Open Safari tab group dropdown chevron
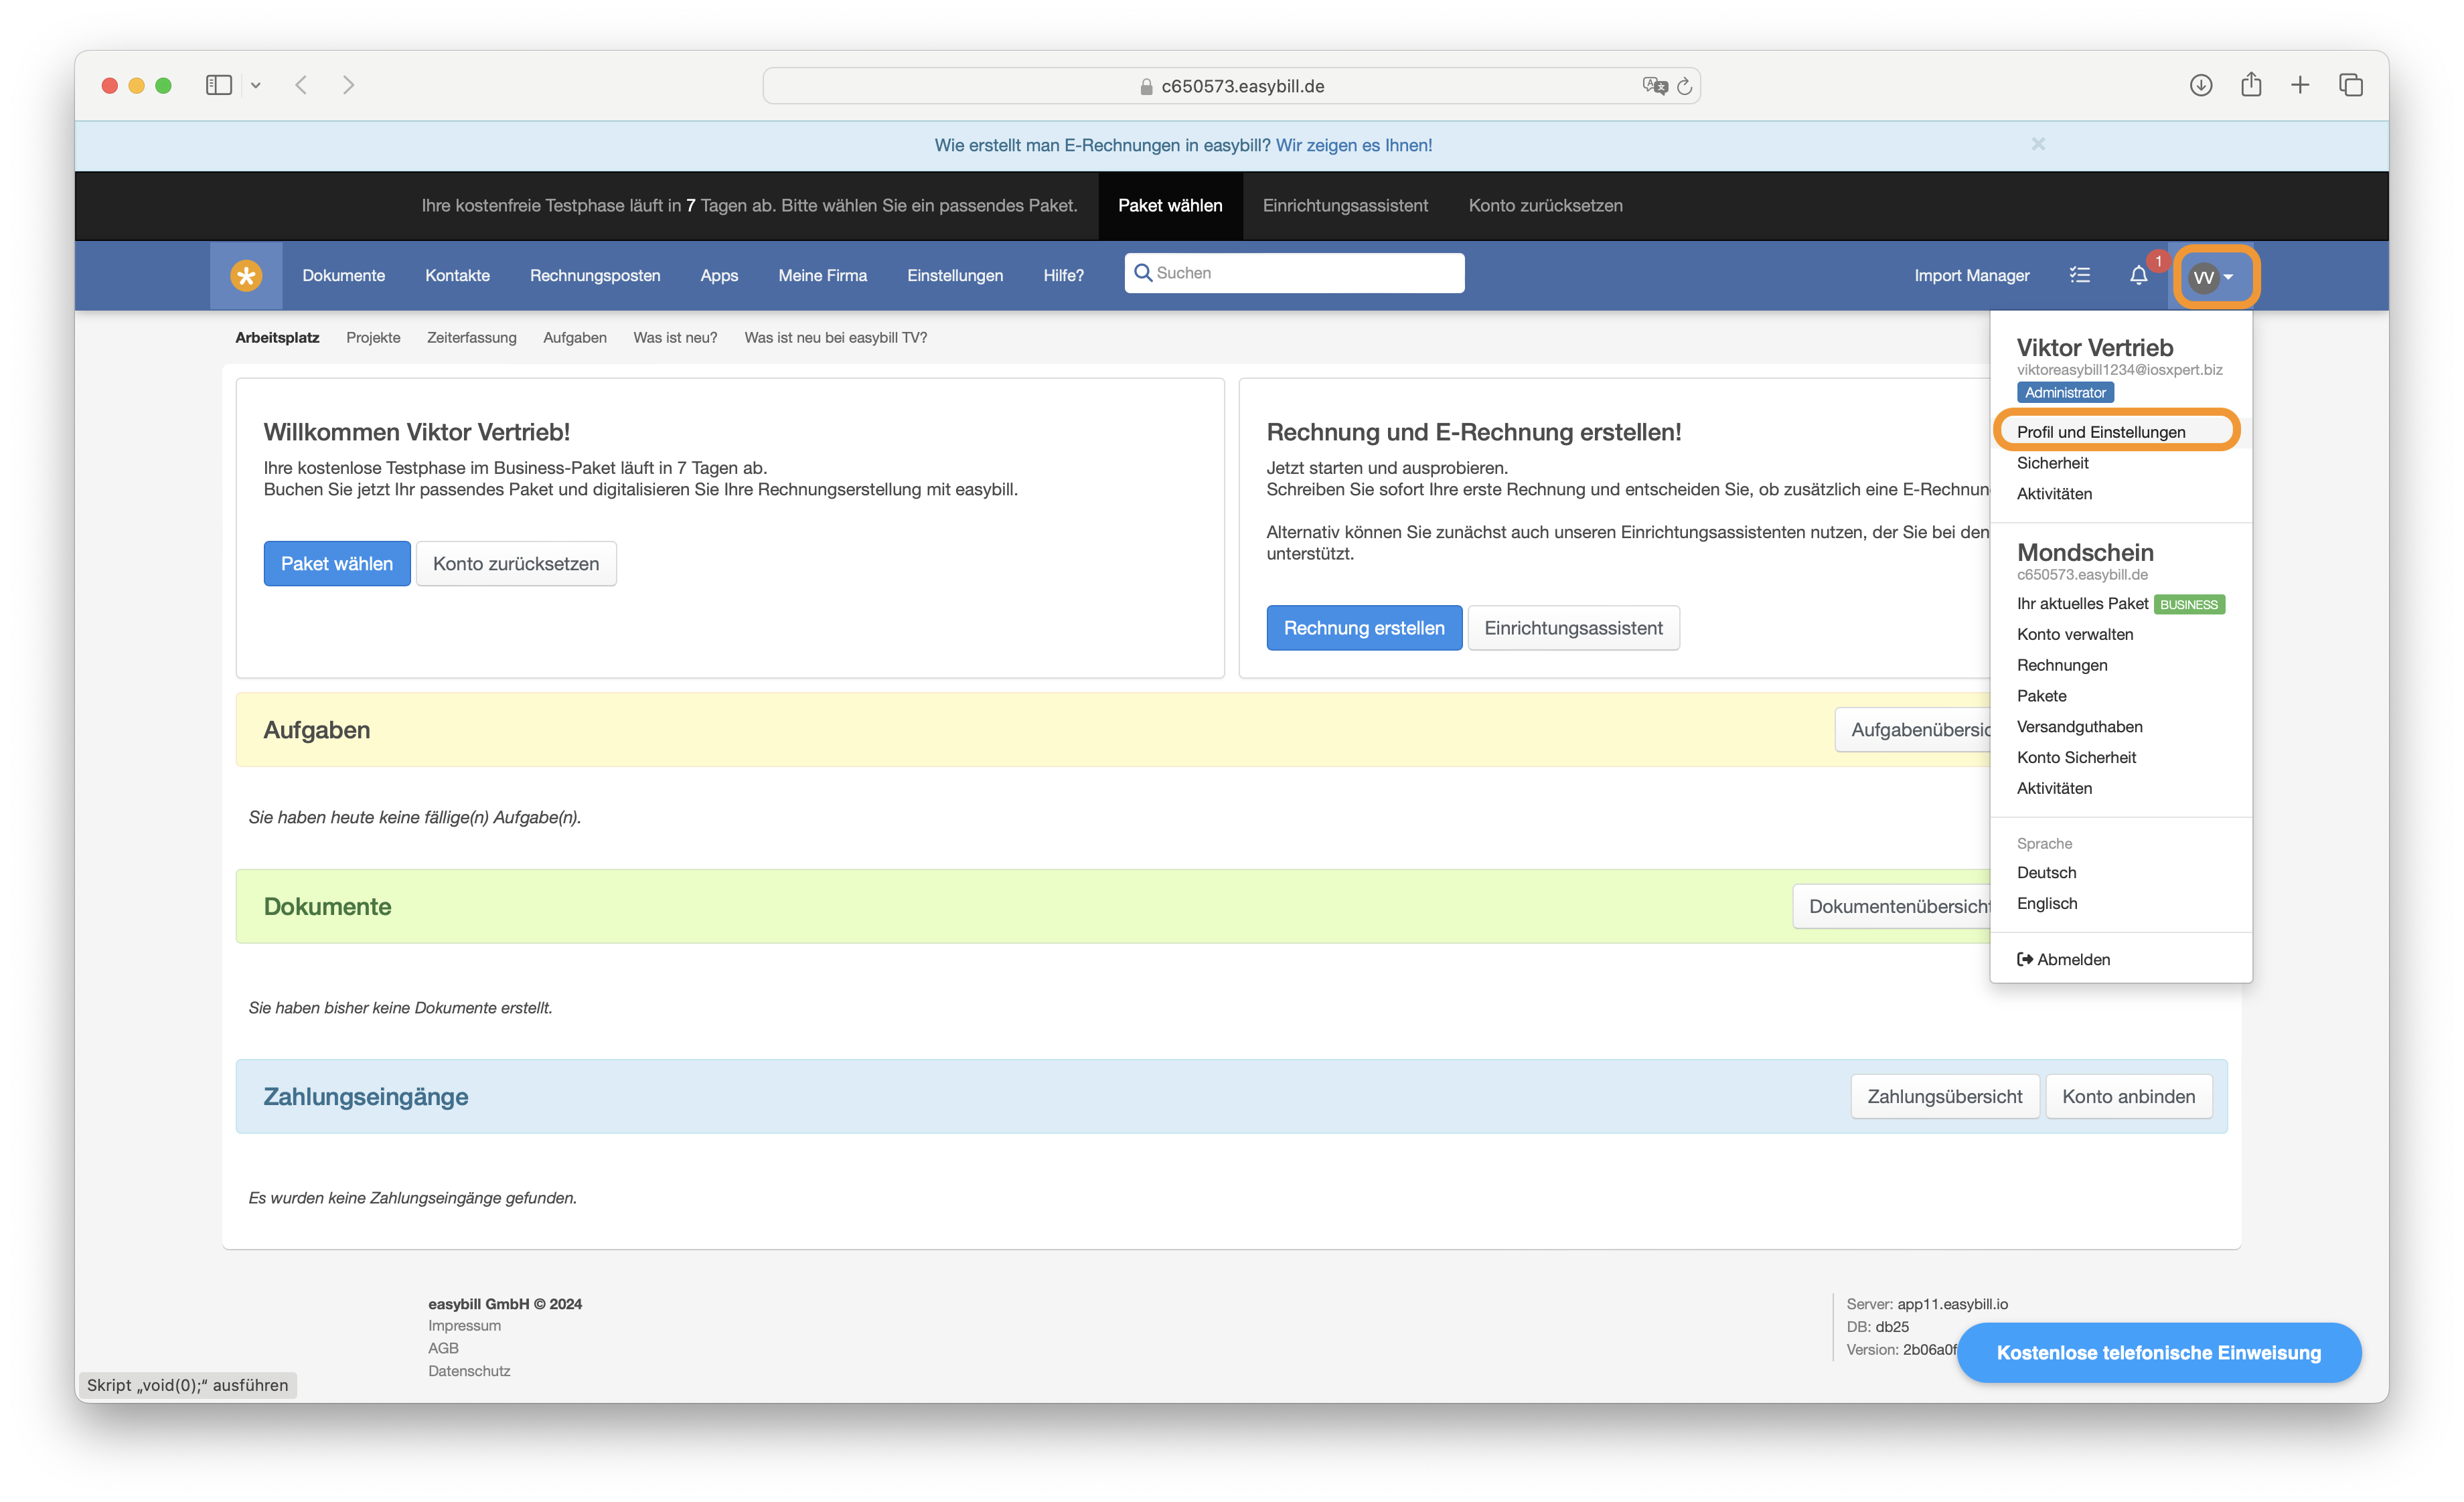2464x1502 pixels. [256, 85]
